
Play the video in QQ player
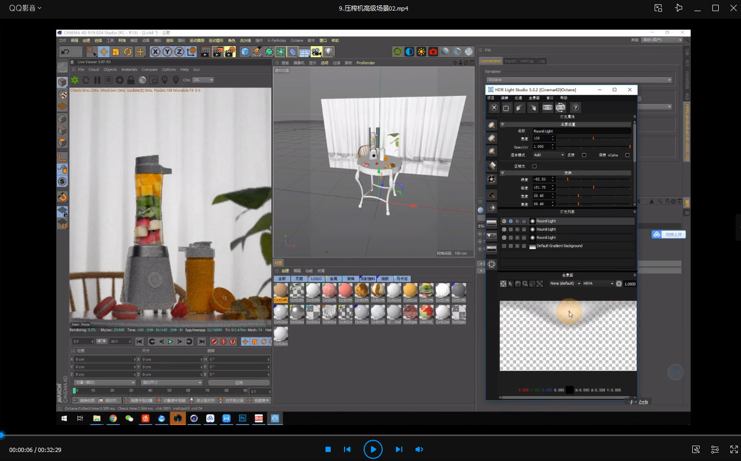click(x=373, y=449)
